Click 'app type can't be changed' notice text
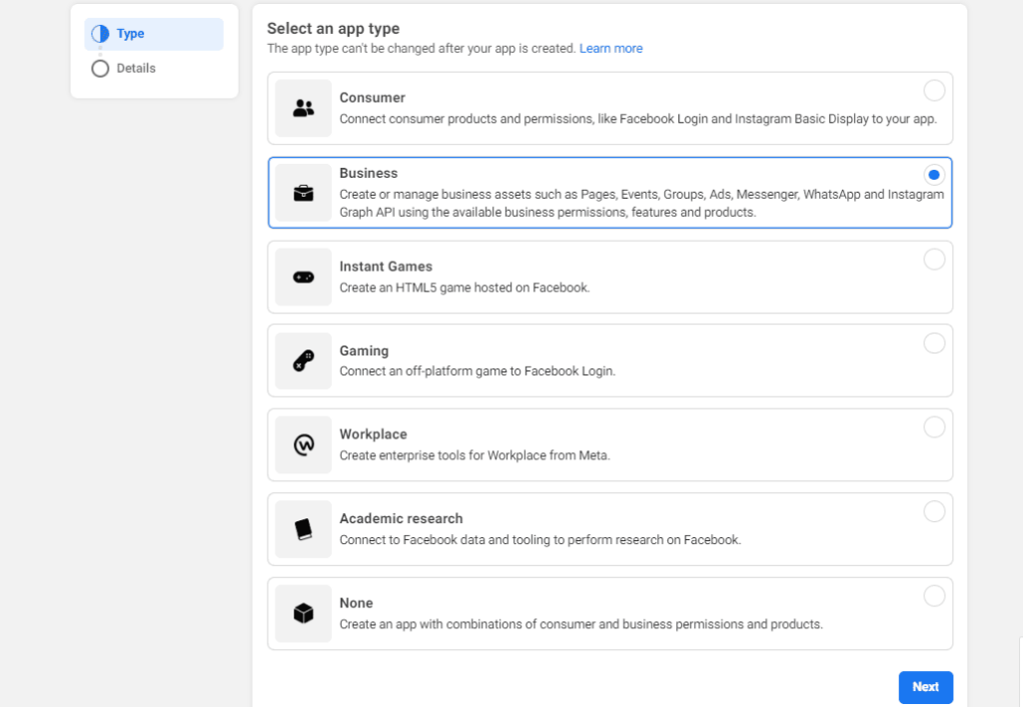This screenshot has height=707, width=1023. point(421,49)
